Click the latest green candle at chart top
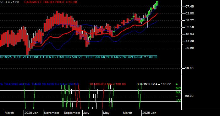This screenshot has width=220, height=116. (x=157, y=3)
